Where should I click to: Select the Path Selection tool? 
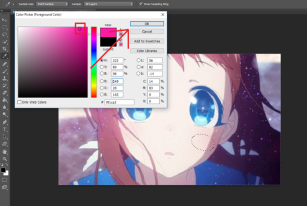coord(5,136)
